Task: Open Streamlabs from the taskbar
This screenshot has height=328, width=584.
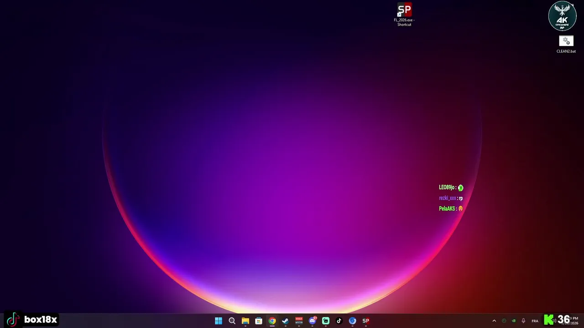Action: coord(326,321)
